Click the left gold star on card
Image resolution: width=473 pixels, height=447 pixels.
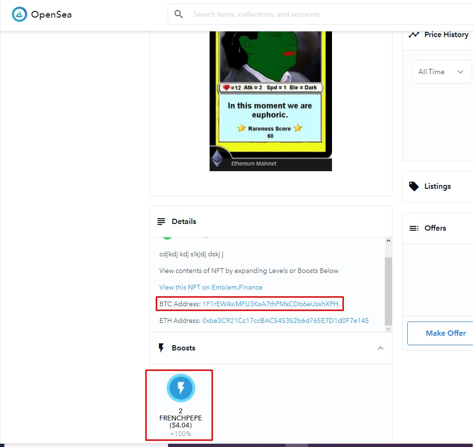pyautogui.click(x=242, y=128)
